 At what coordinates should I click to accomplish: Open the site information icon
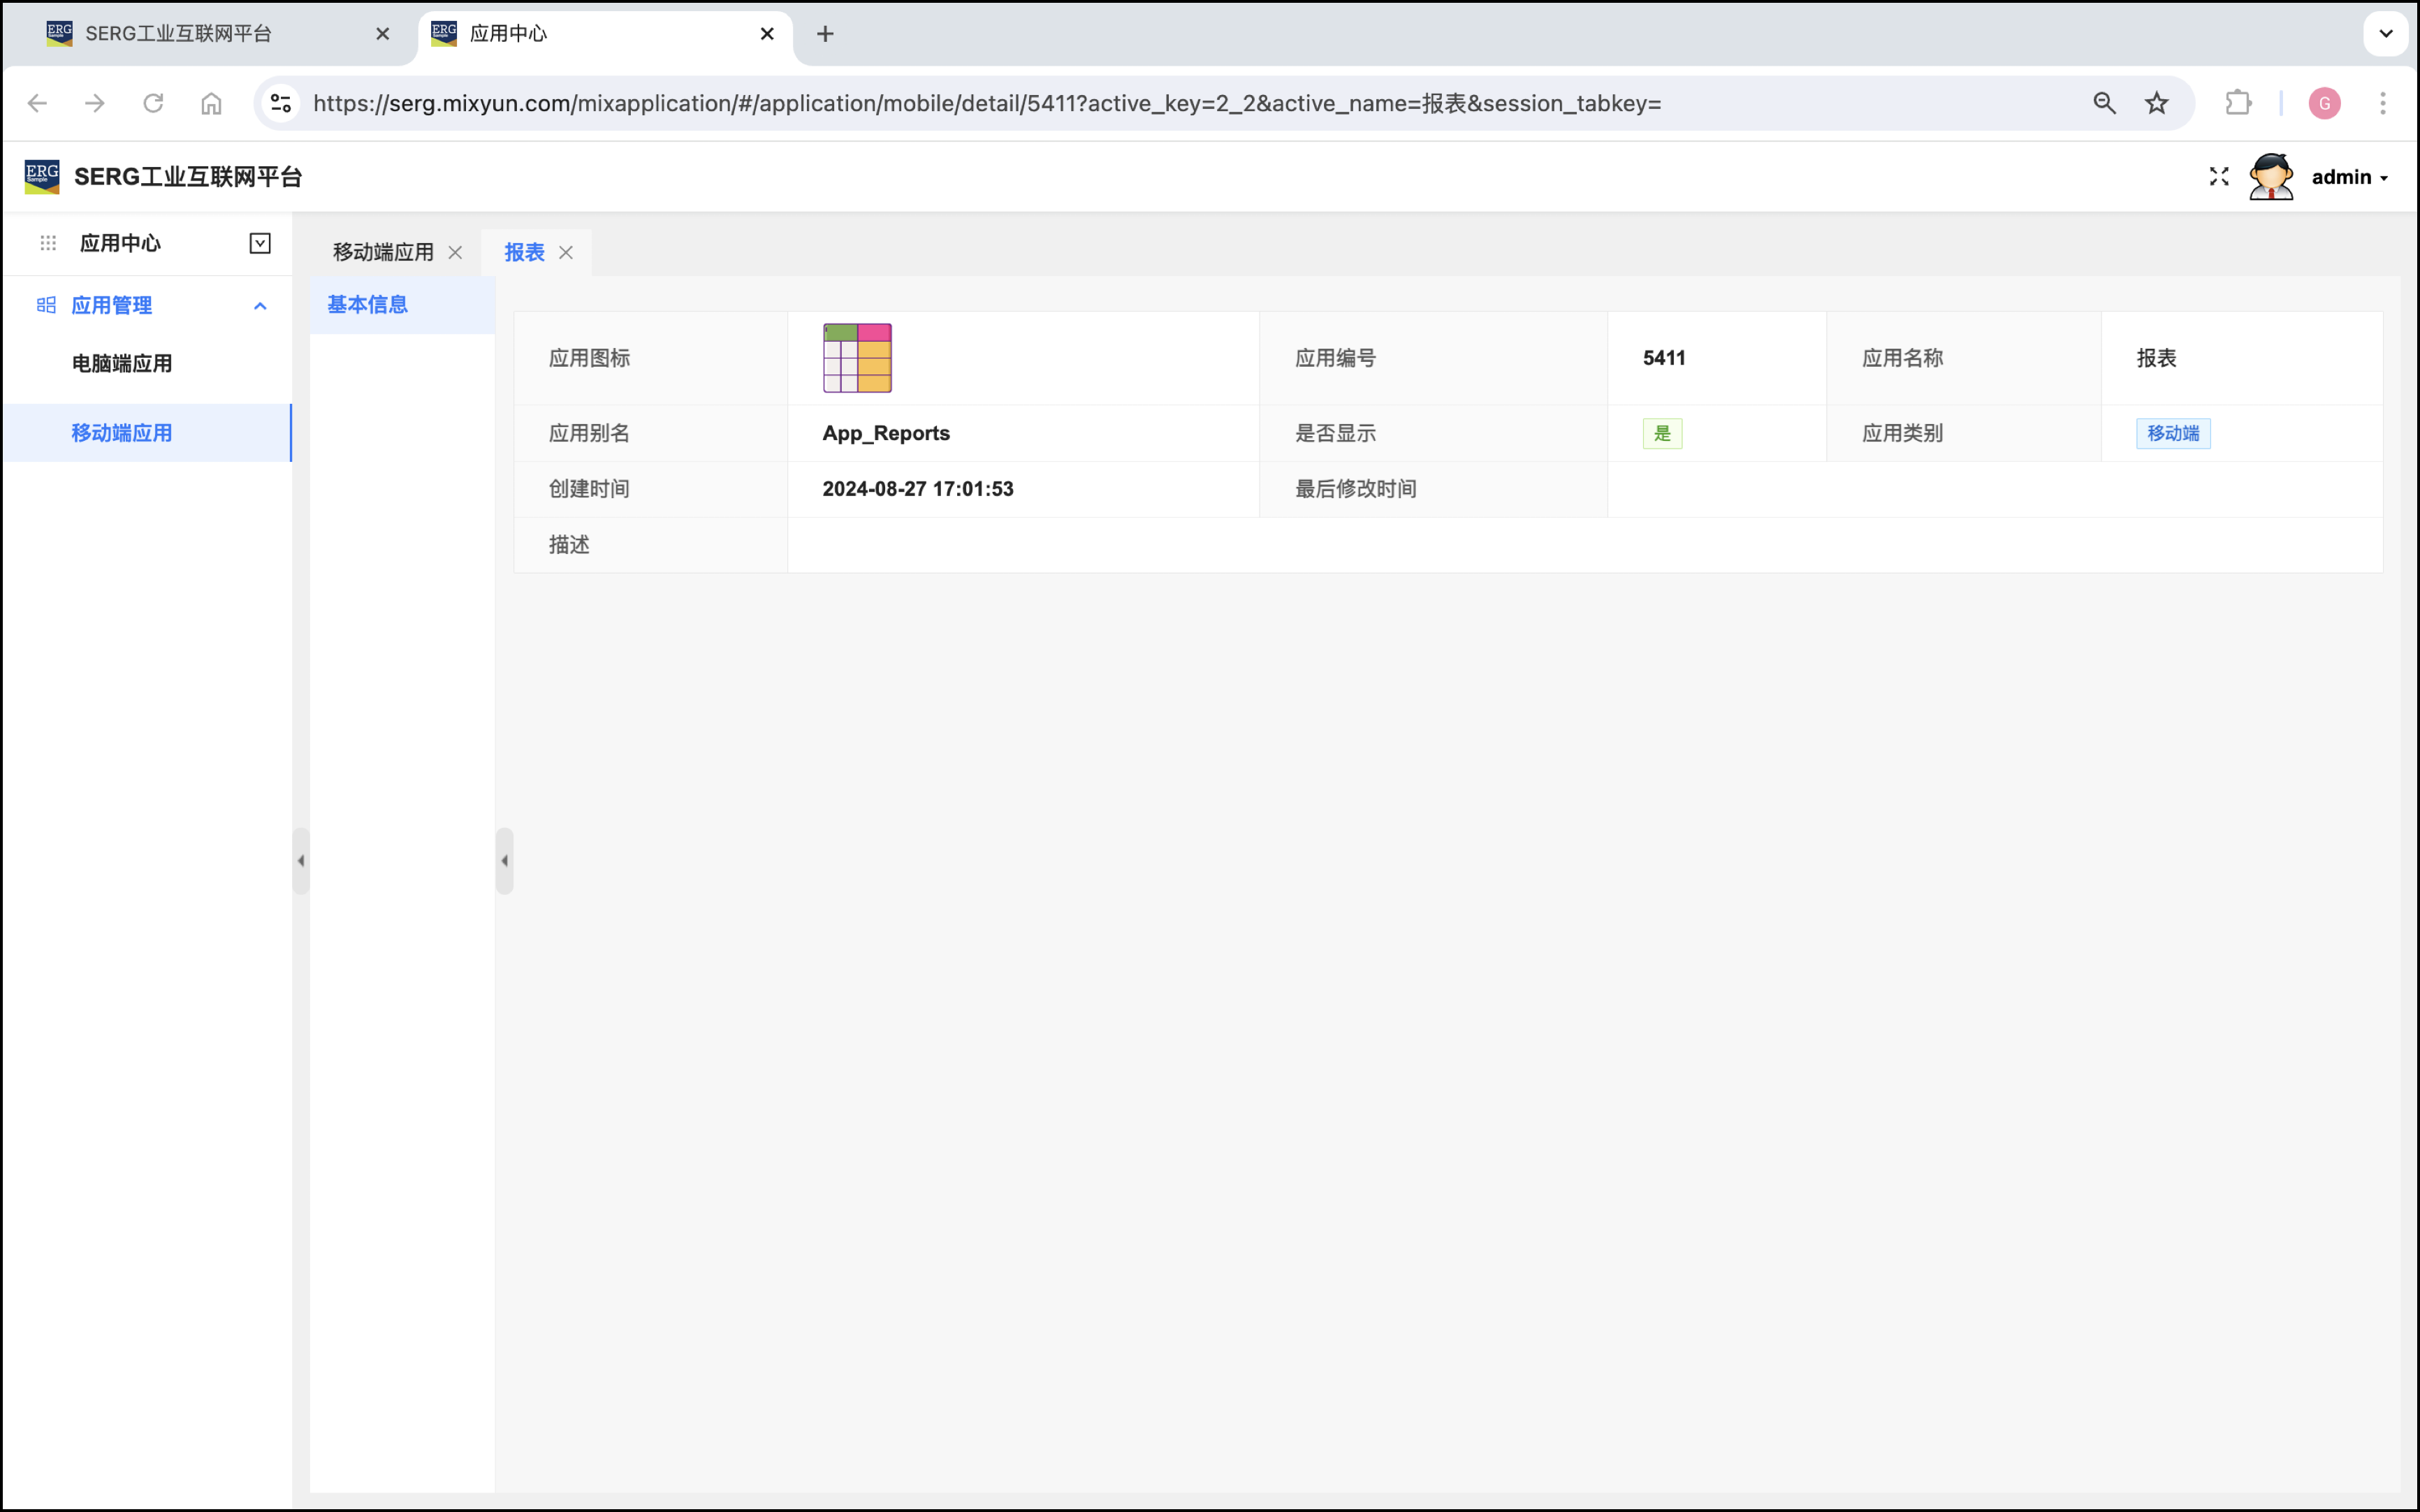tap(281, 103)
